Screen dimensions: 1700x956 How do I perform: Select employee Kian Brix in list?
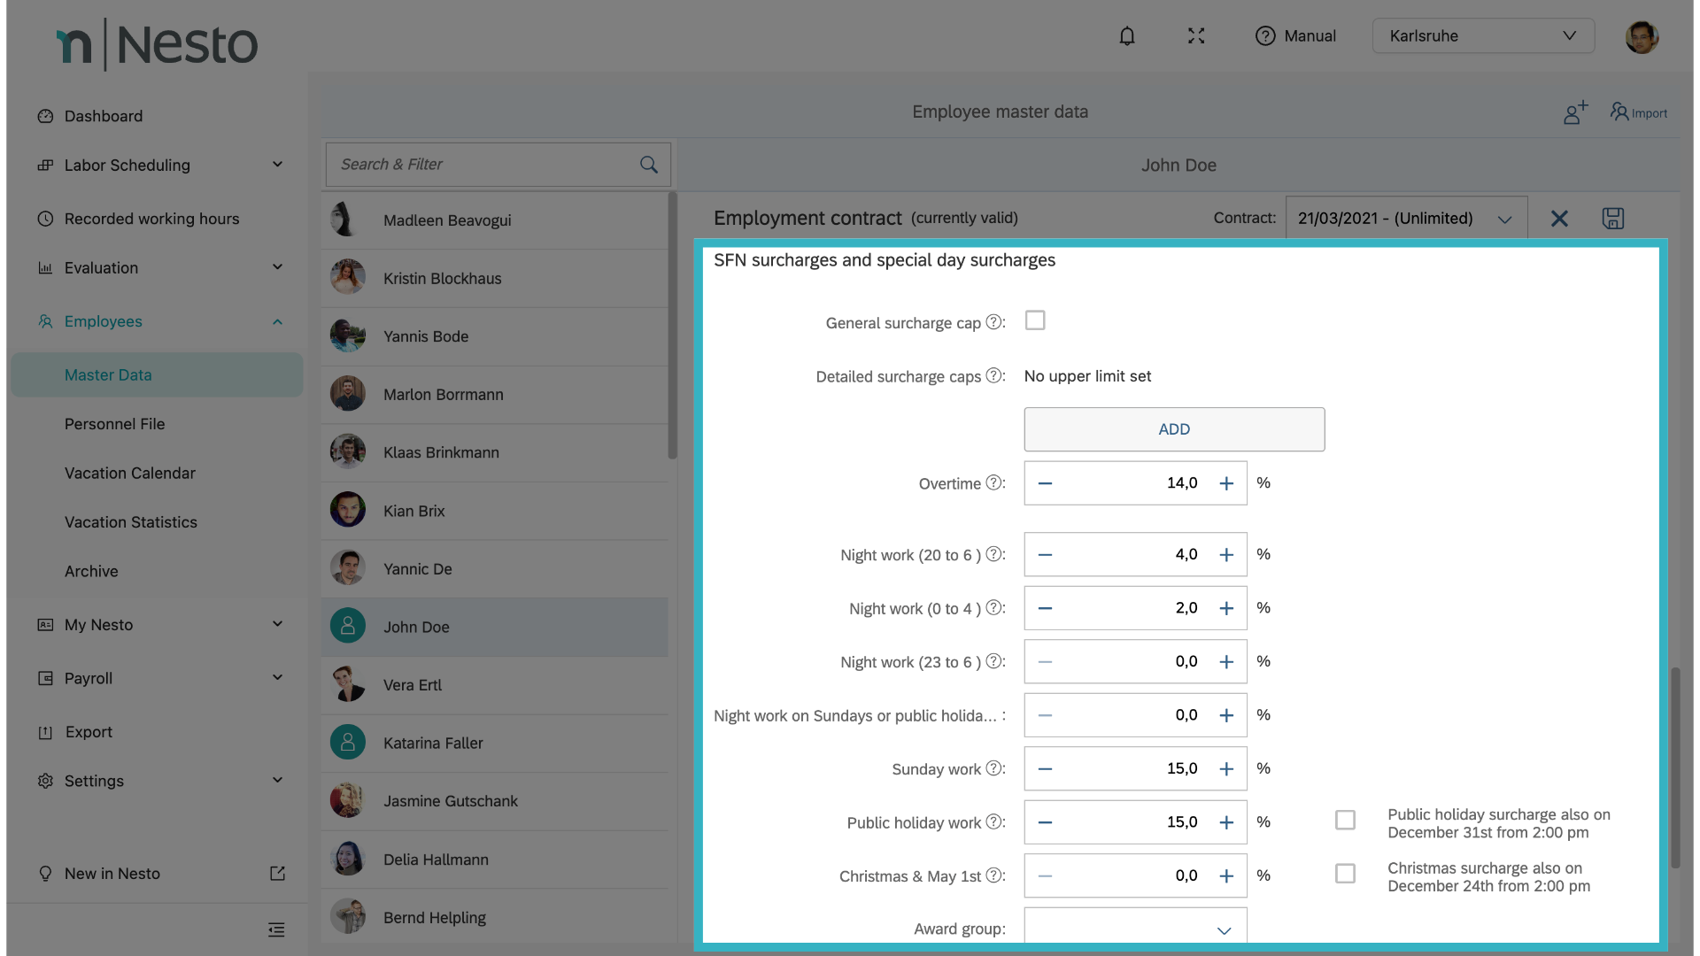[413, 511]
